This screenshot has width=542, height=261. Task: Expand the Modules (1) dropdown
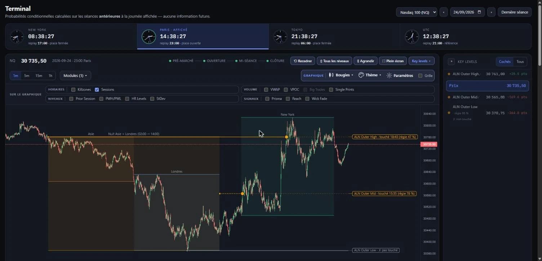pos(75,75)
